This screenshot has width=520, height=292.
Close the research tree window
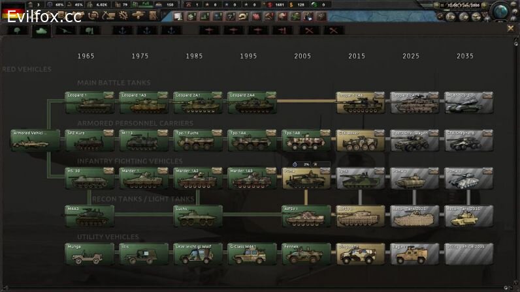tap(511, 29)
